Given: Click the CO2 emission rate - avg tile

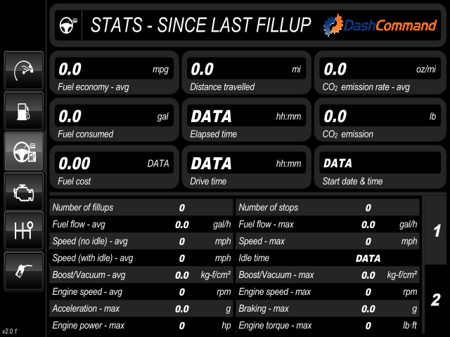Looking at the screenshot, I should 380,73.
